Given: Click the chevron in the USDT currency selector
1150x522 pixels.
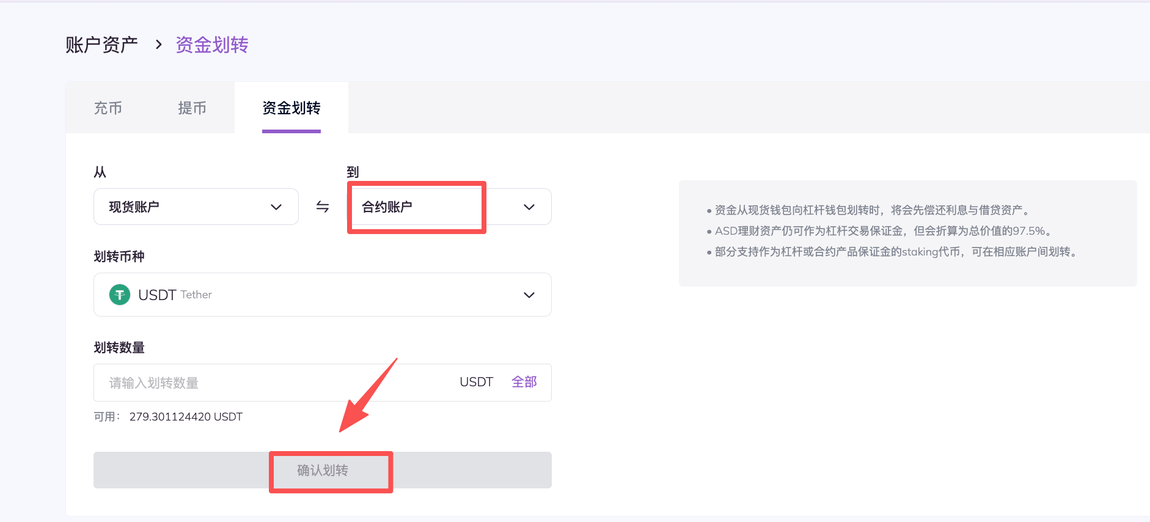Looking at the screenshot, I should (x=529, y=295).
